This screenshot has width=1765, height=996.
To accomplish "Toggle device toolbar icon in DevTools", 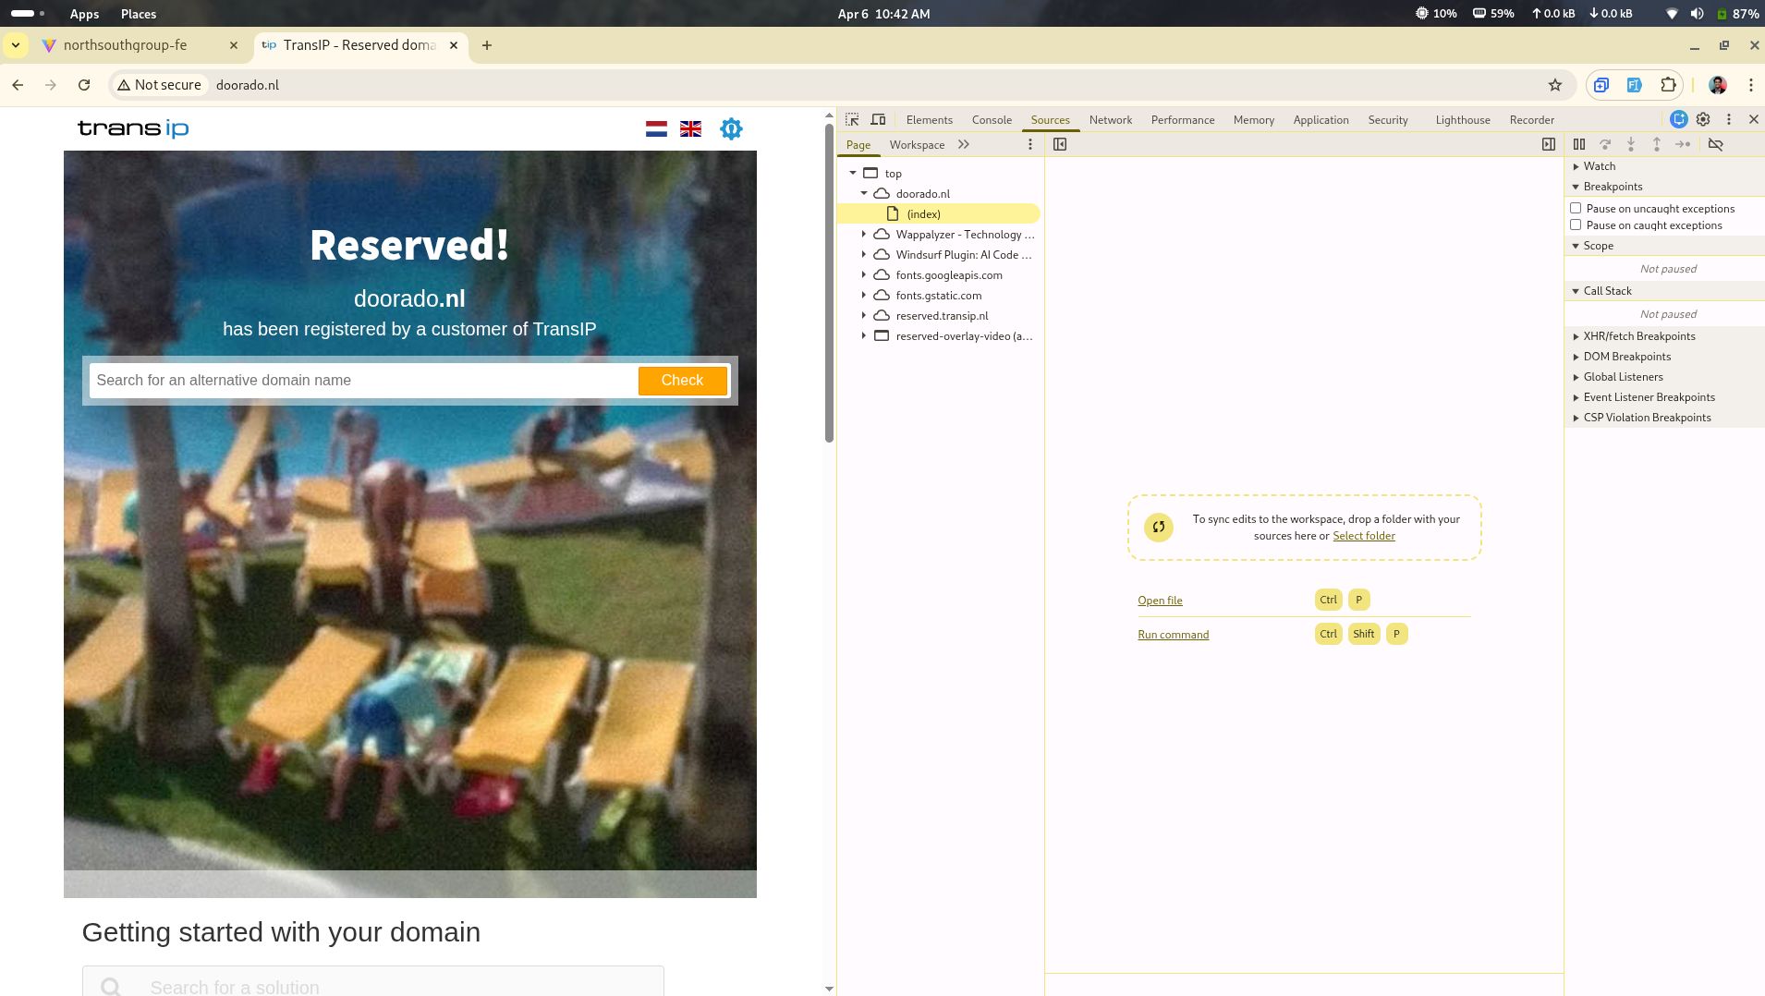I will (x=878, y=119).
